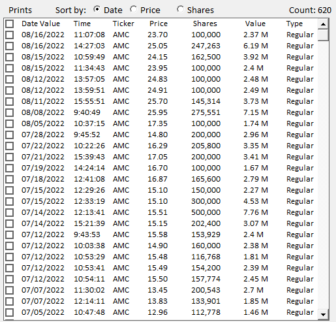Check the 07/21/2022 15:39:43 print row

click(x=10, y=157)
